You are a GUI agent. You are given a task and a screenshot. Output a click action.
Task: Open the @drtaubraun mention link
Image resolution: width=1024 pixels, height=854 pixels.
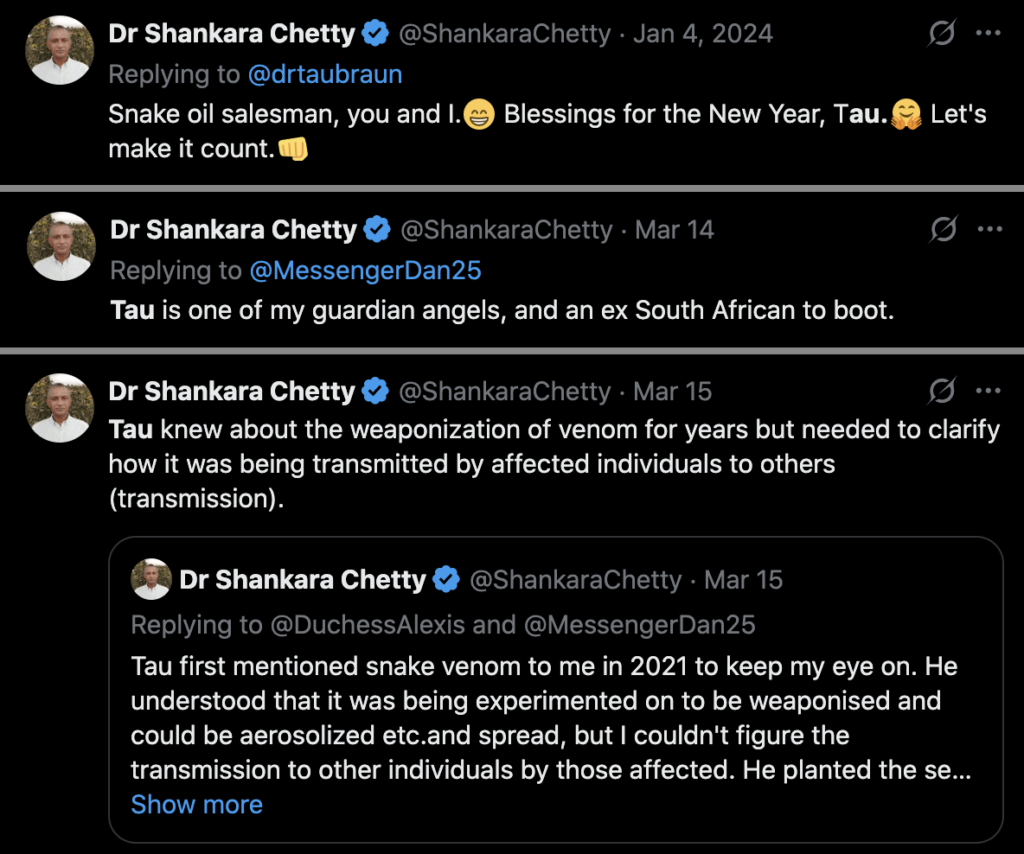coord(324,74)
